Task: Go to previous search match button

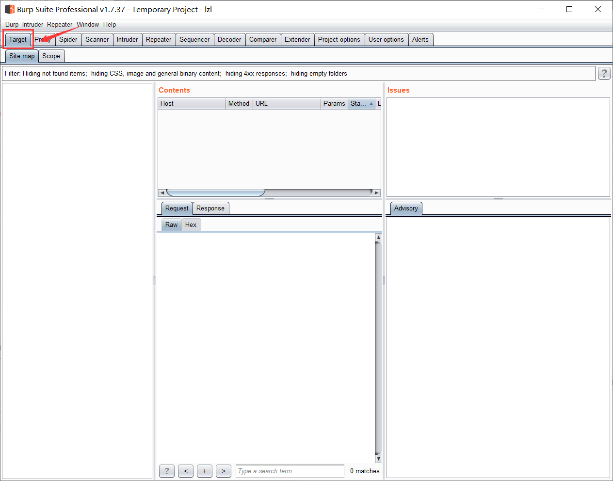Action: click(186, 471)
